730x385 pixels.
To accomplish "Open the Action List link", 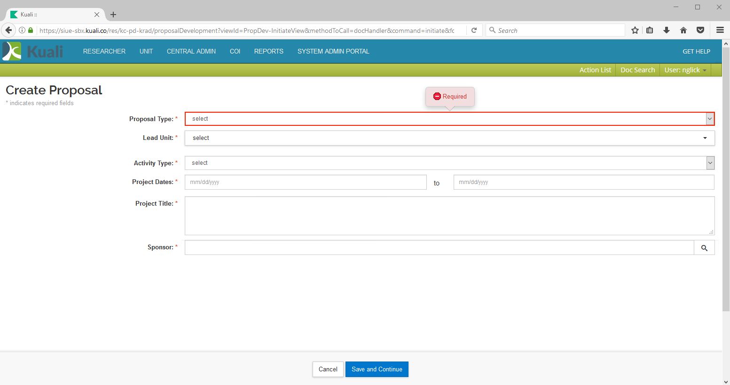I will coord(595,70).
